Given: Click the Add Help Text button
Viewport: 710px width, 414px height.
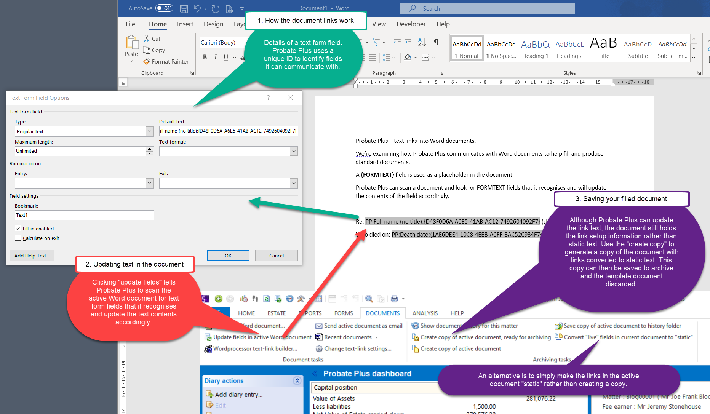Looking at the screenshot, I should point(32,256).
